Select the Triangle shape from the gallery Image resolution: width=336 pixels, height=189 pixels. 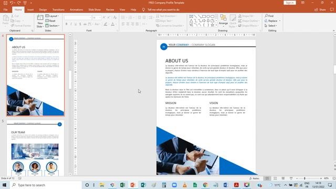coord(191,21)
